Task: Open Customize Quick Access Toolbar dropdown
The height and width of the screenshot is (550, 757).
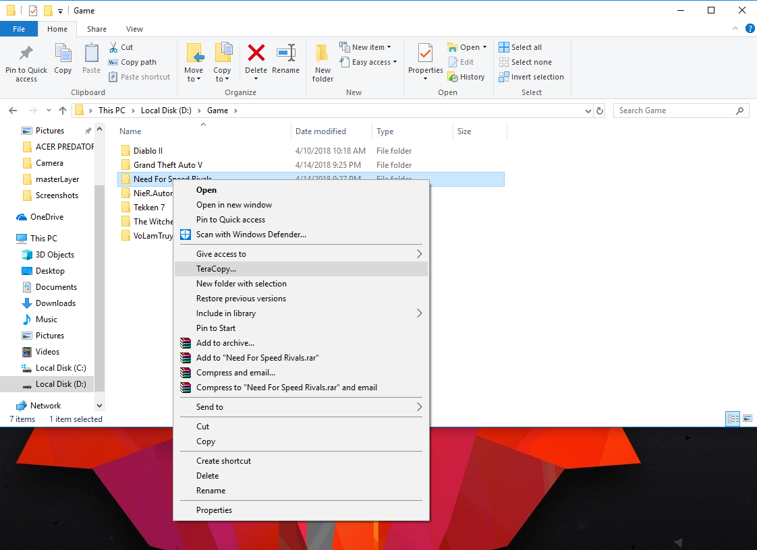Action: 60,11
